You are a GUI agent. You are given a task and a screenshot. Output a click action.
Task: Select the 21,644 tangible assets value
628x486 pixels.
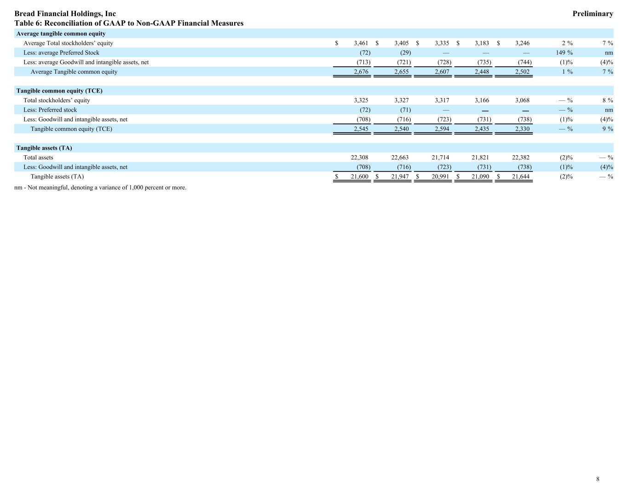click(x=520, y=177)
